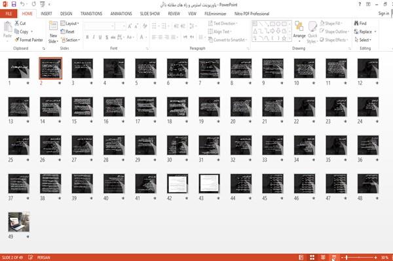This screenshot has width=393, height=261.
Task: Select slide 1 thumbnail
Action: (19, 68)
